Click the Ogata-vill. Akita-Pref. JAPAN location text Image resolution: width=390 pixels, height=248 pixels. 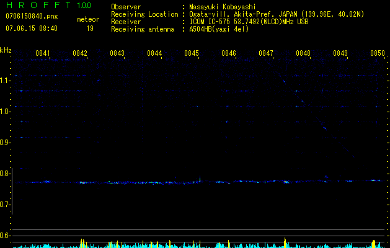tap(277, 14)
